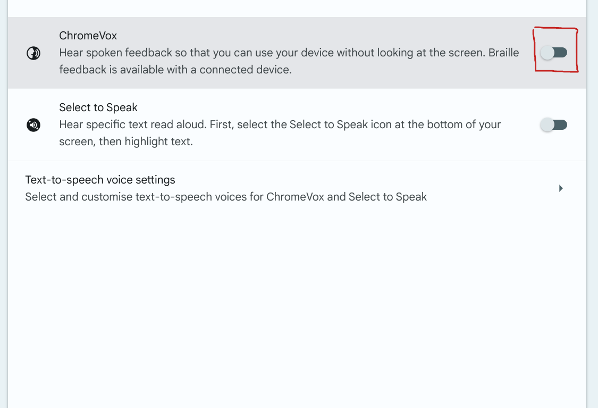Click 'feedback is available with a connected device' line
Screen dimensions: 598x408
(175, 70)
